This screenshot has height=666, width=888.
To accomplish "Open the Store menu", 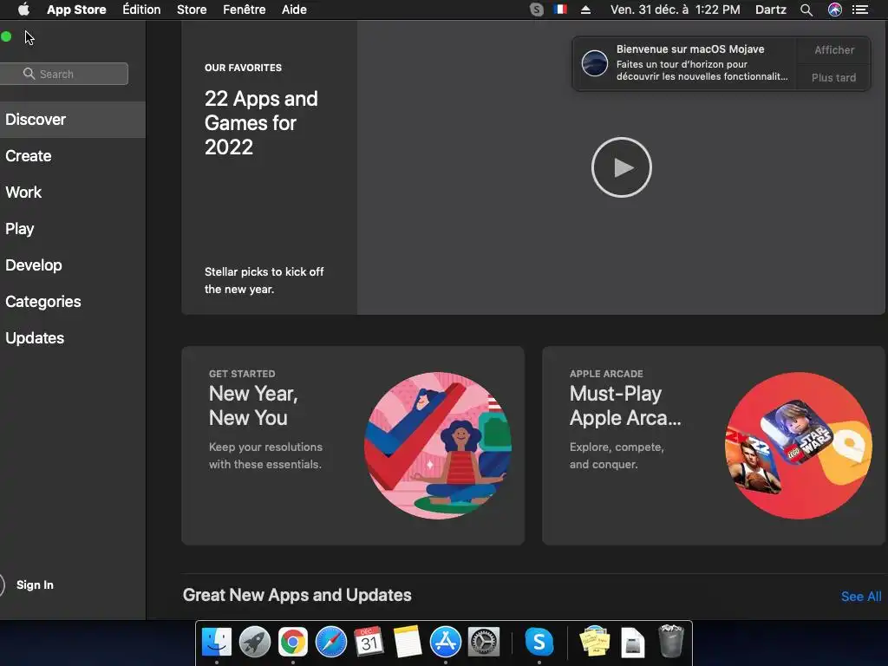I will pos(192,10).
